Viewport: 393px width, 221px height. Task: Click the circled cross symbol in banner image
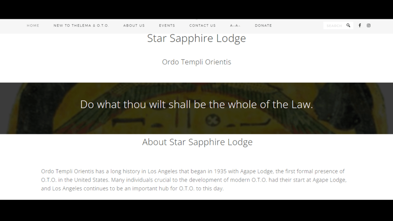click(x=211, y=120)
